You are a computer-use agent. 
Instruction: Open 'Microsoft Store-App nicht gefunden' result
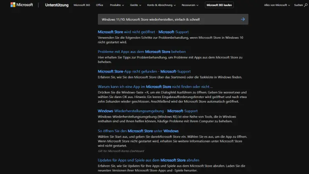click(x=144, y=71)
